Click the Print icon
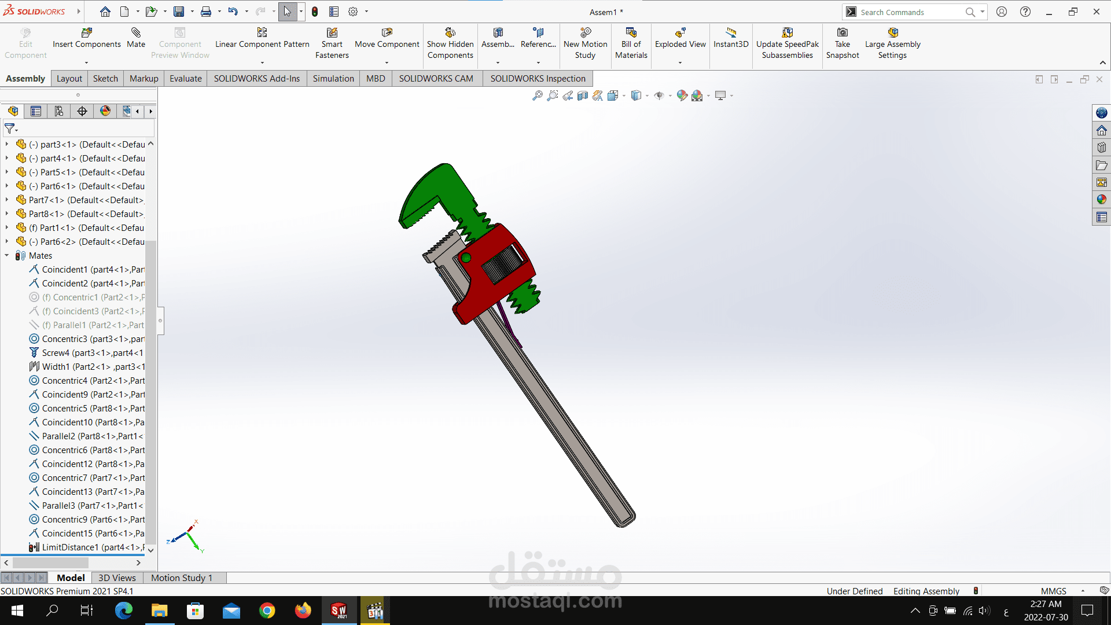The width and height of the screenshot is (1111, 625). tap(206, 12)
